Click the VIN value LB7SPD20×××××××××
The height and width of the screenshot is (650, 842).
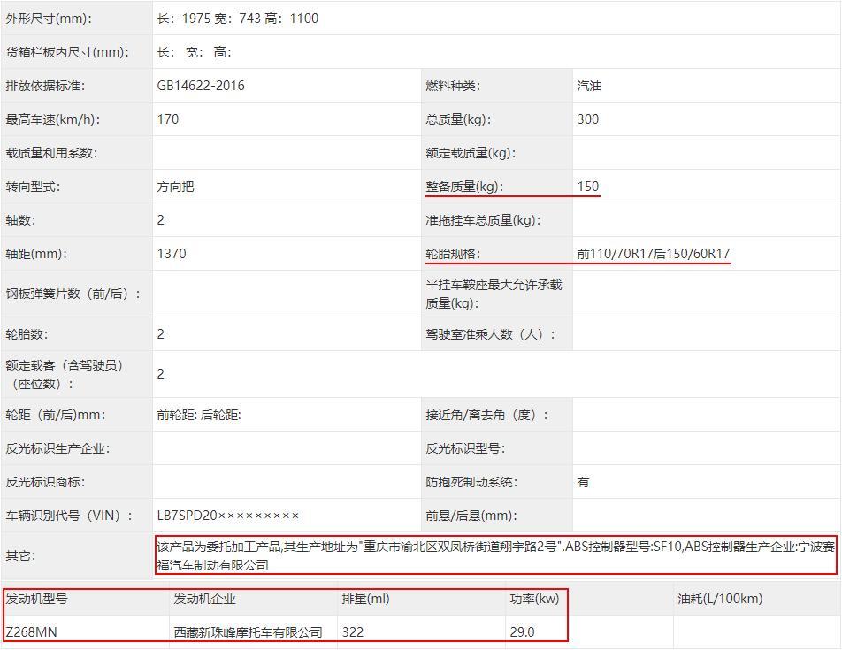[x=228, y=516]
